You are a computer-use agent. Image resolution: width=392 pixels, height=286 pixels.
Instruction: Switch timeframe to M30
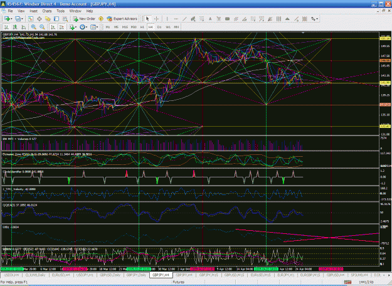pos(134,27)
